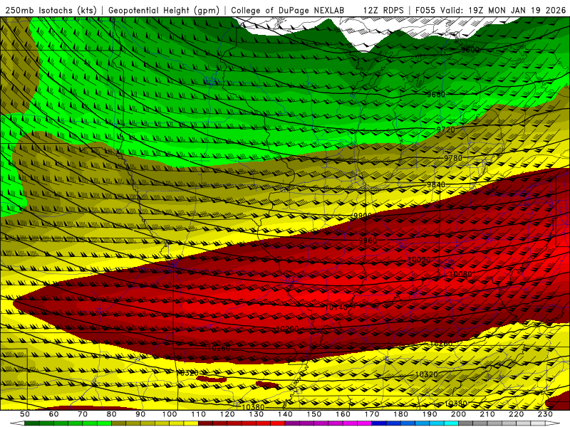
Task: Pick the cyan swatch left of 200
Action: click(451, 423)
